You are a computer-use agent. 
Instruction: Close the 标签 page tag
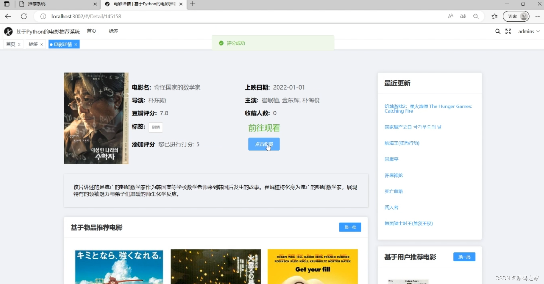[x=41, y=44]
